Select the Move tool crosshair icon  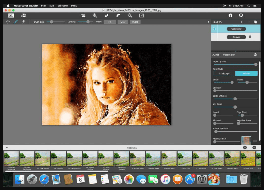click(8, 22)
